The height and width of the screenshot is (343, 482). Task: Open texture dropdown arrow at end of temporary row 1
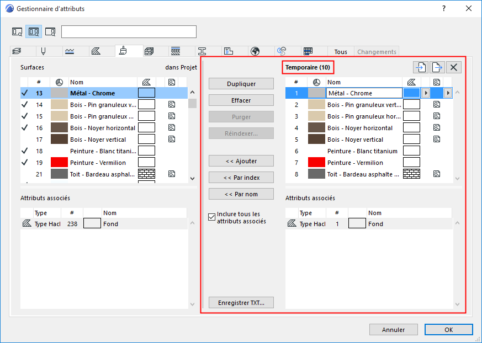click(x=448, y=93)
